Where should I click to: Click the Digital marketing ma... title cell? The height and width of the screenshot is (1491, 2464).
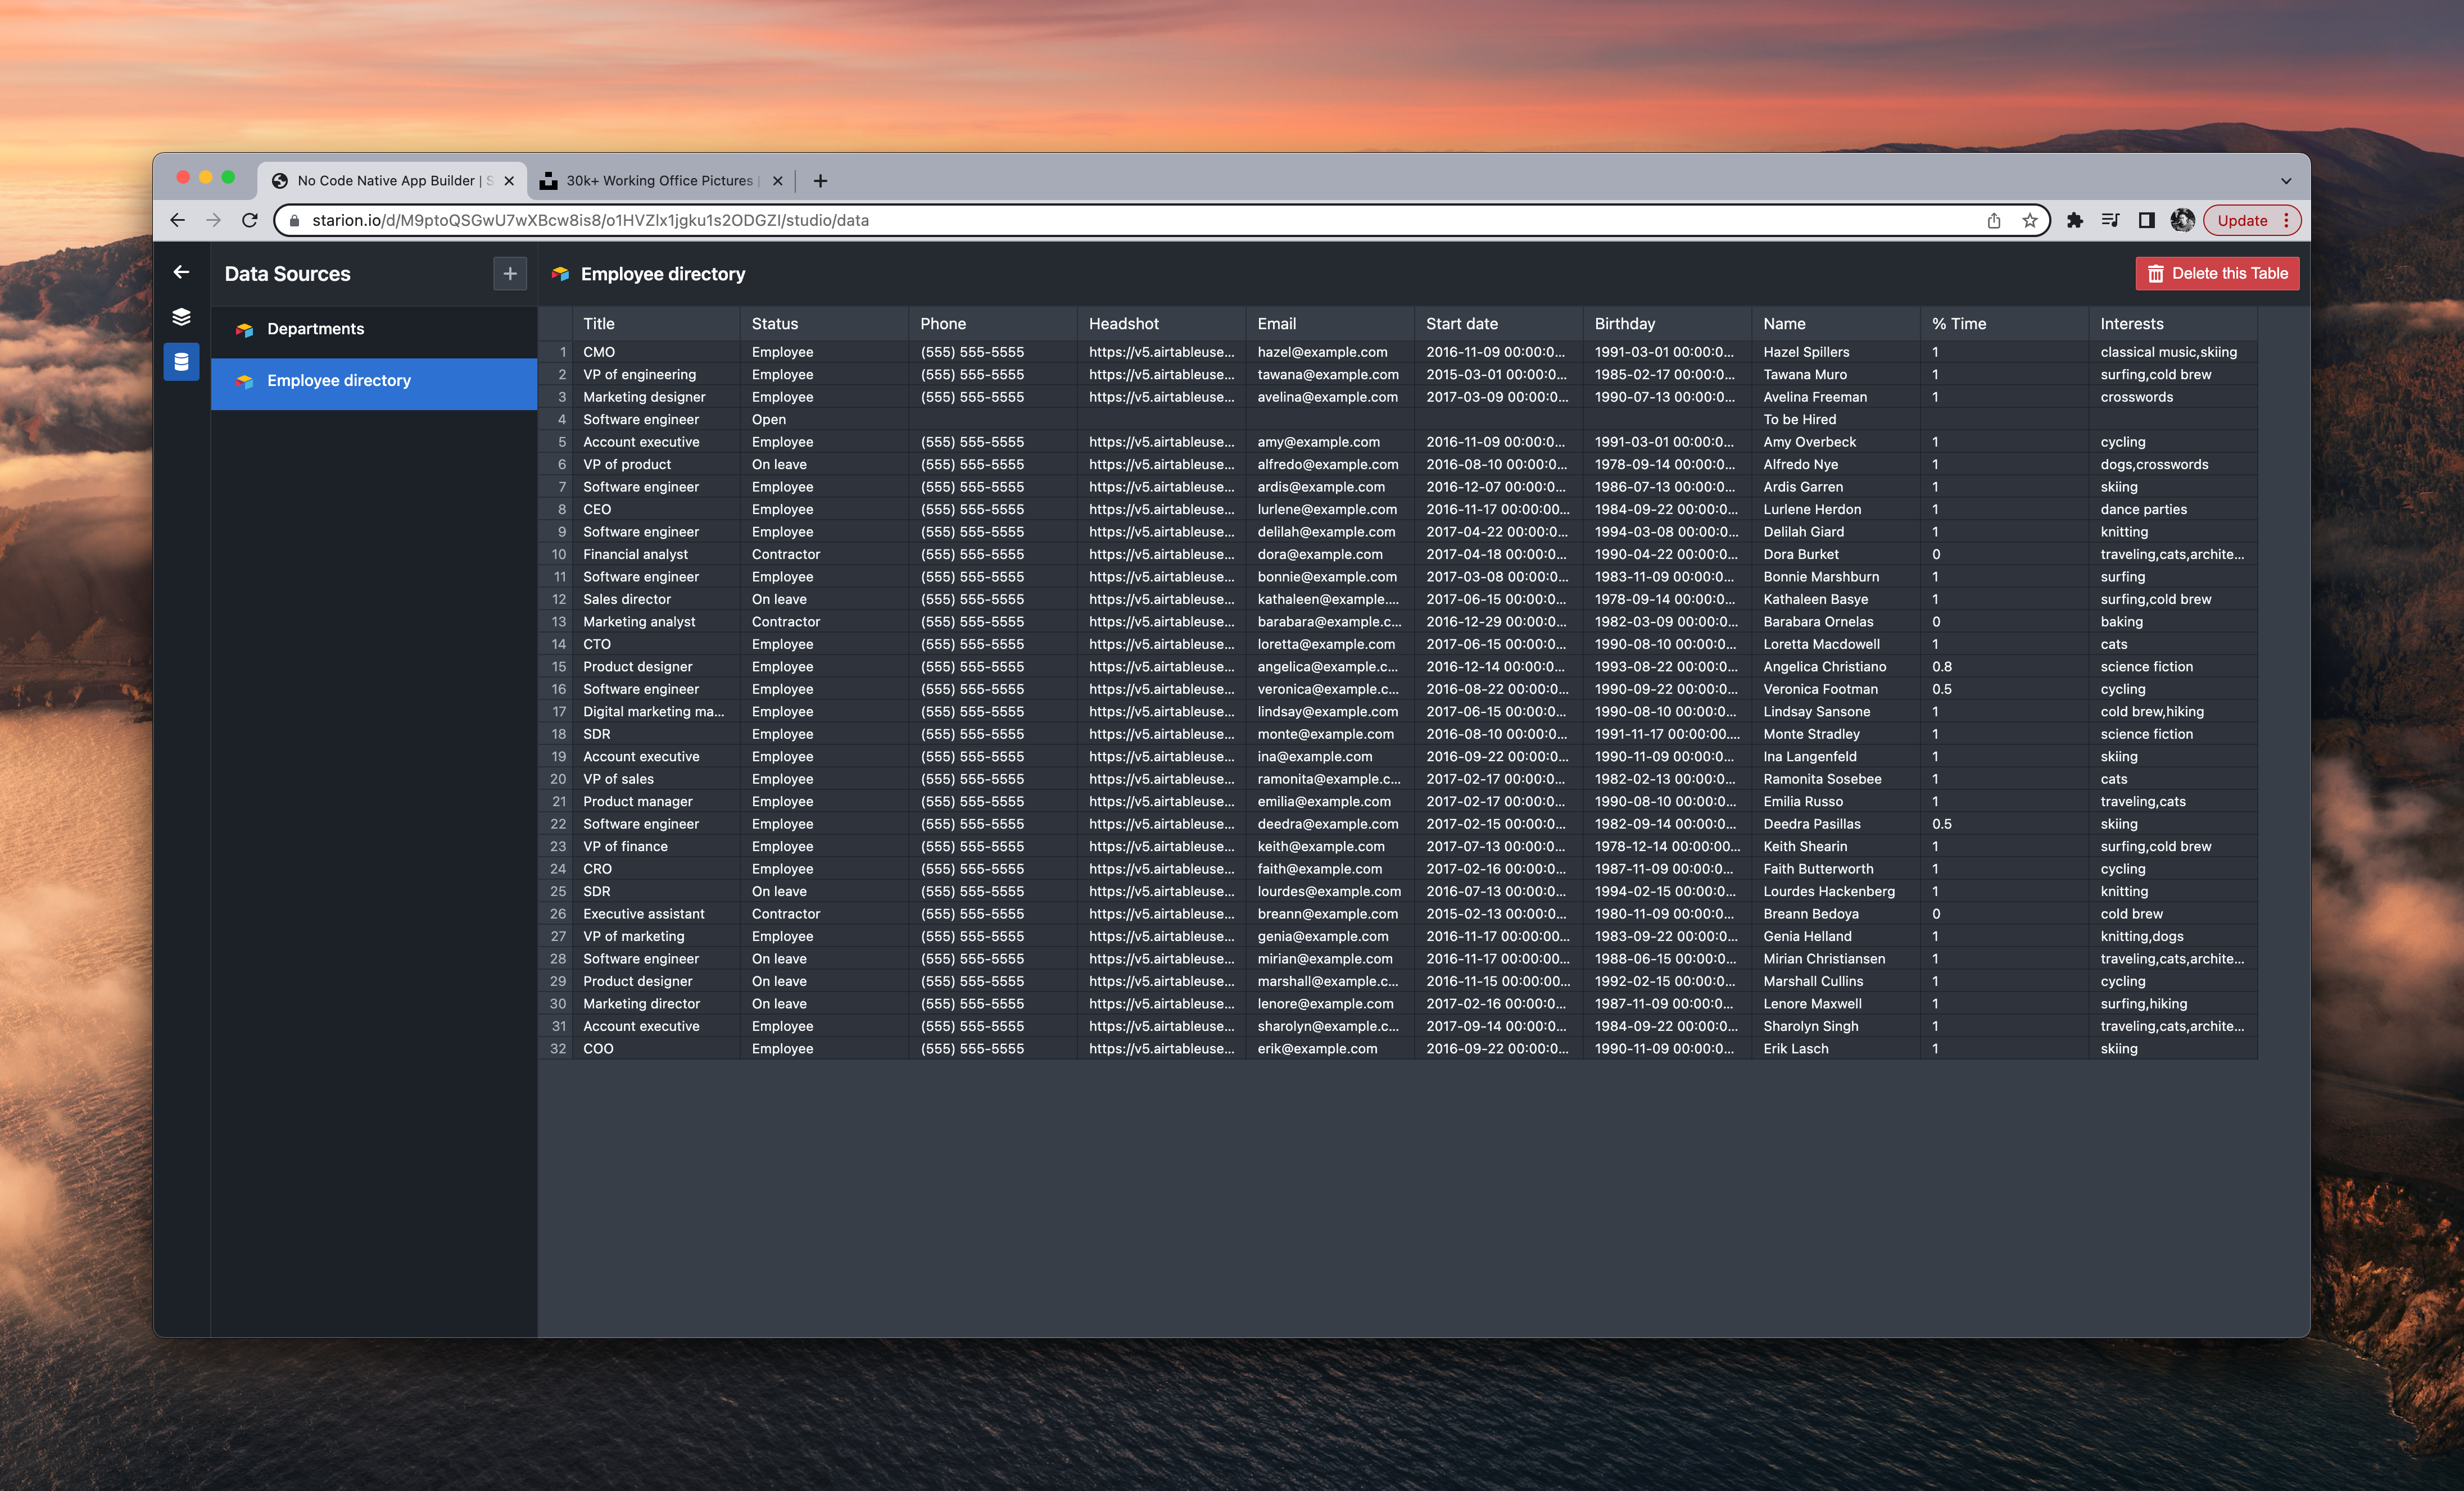656,712
